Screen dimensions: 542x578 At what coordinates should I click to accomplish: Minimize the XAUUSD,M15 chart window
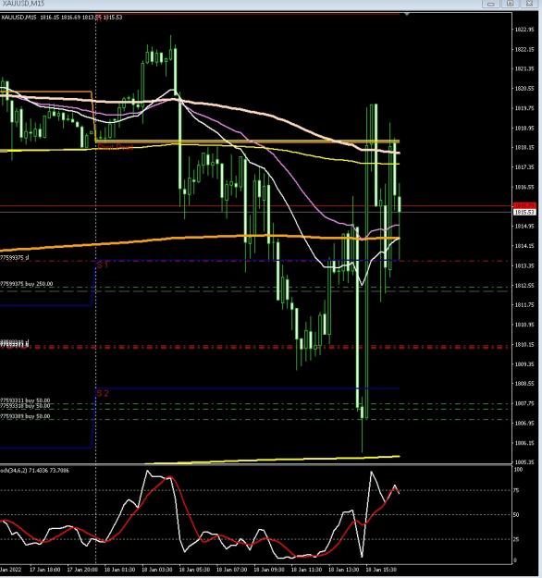pyautogui.click(x=491, y=4)
